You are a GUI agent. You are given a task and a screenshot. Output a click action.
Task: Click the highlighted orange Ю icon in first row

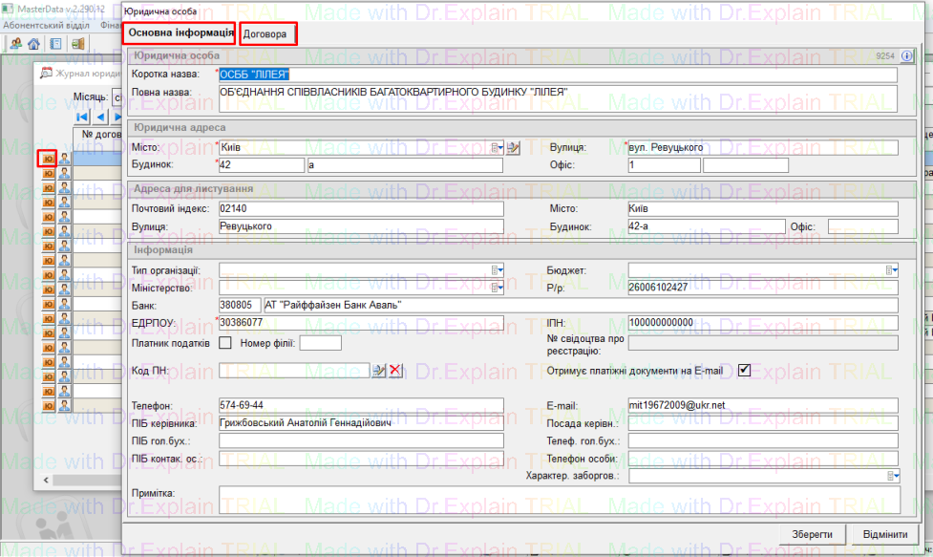[x=46, y=159]
